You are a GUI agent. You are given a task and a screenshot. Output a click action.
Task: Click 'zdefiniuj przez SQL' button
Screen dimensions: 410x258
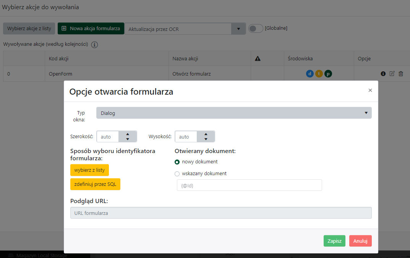96,184
